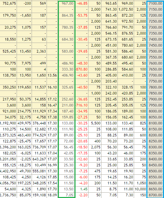Select the 42.05 last traded price

[x=67, y=153]
